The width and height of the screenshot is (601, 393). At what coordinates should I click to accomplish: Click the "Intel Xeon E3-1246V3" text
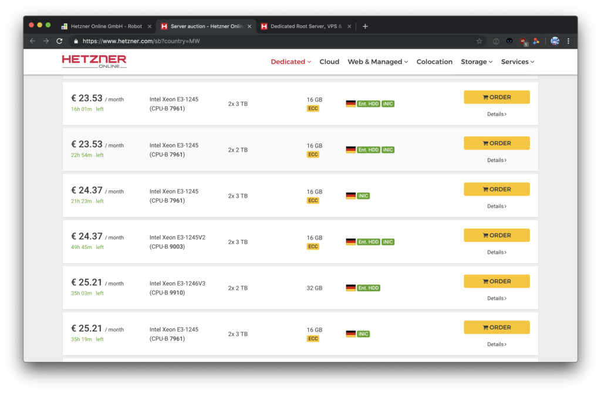[177, 283]
